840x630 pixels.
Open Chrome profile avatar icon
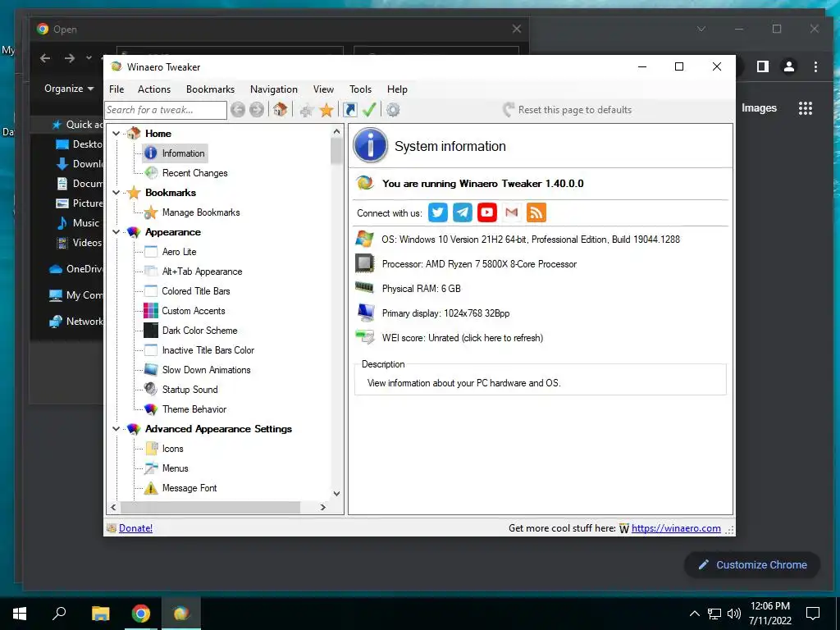788,66
